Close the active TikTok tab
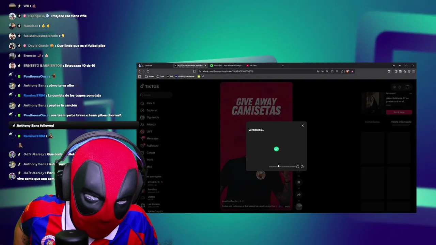The width and height of the screenshot is (436, 245). tap(205, 65)
